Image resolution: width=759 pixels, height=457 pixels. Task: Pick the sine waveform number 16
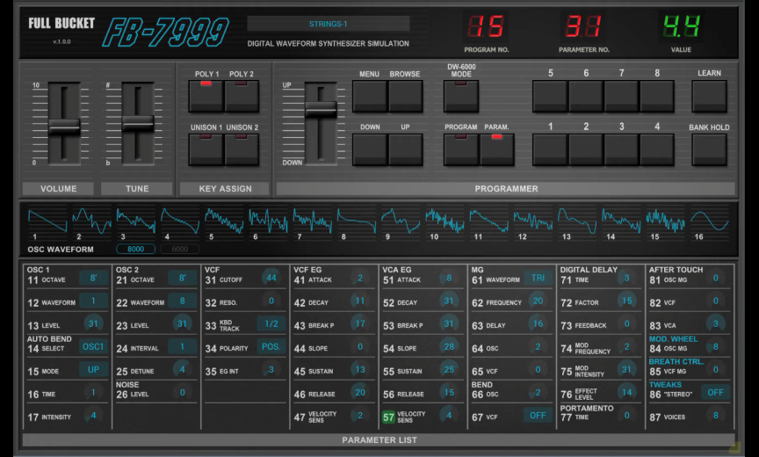(x=709, y=220)
